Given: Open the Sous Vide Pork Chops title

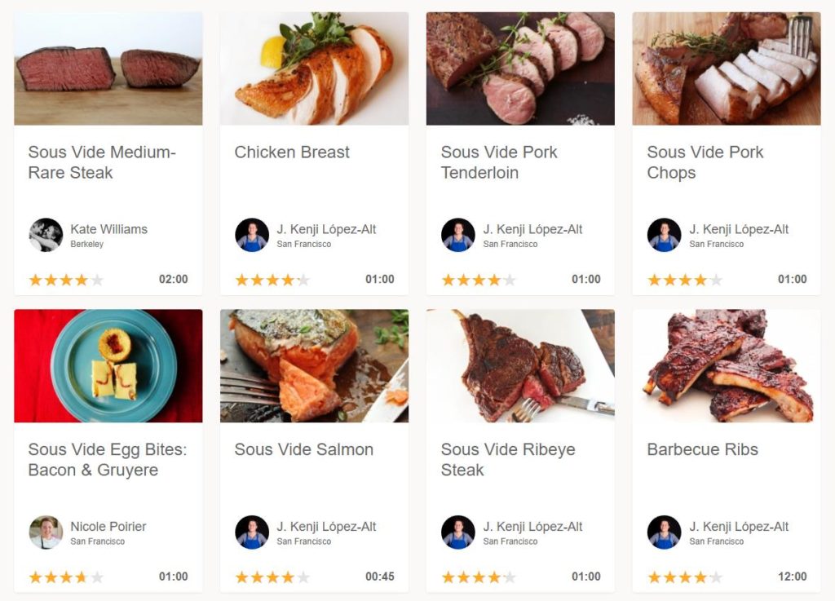Looking at the screenshot, I should pyautogui.click(x=705, y=162).
